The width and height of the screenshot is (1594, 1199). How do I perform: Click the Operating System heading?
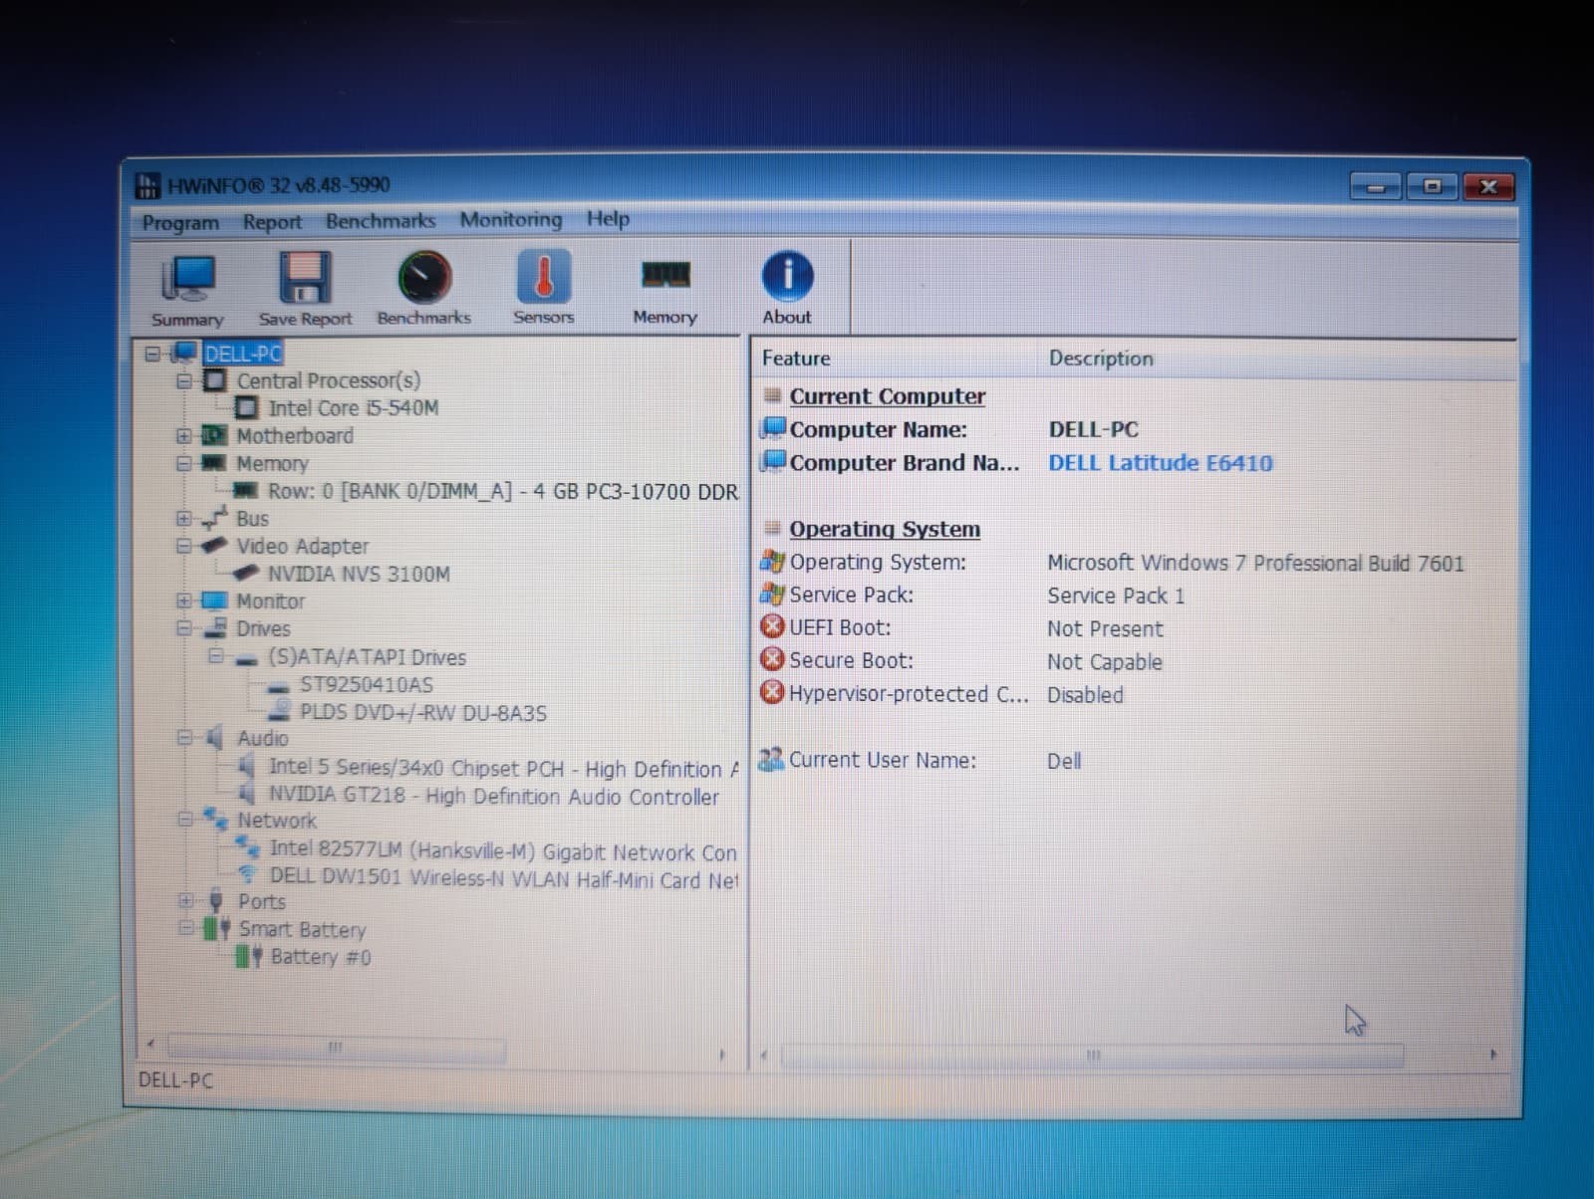(885, 529)
